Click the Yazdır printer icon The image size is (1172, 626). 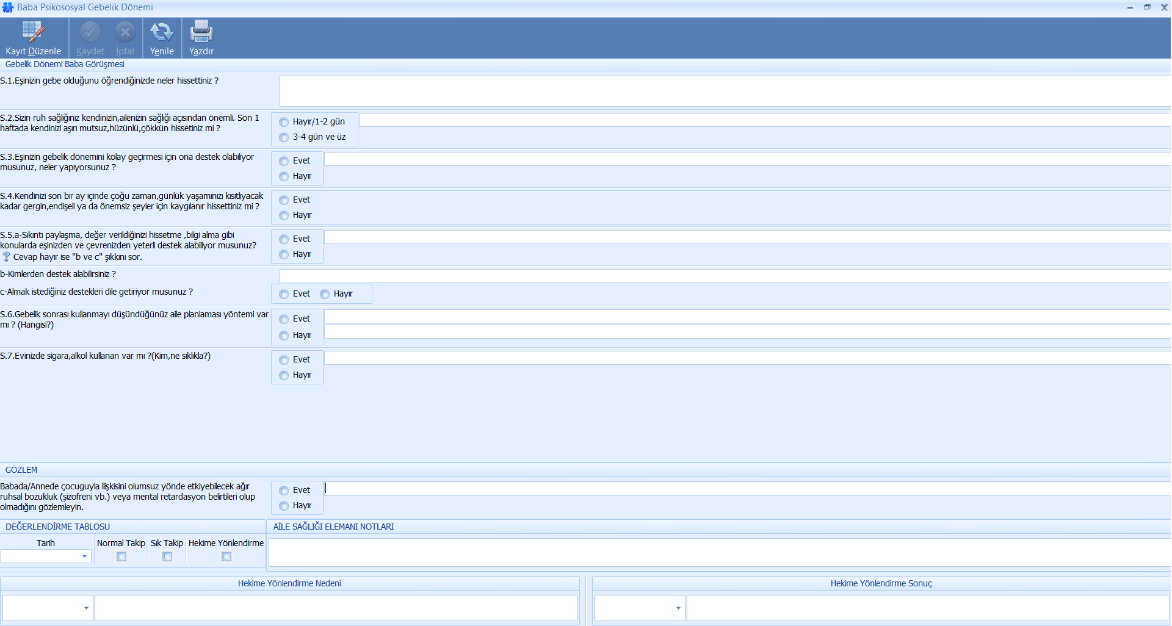click(201, 32)
